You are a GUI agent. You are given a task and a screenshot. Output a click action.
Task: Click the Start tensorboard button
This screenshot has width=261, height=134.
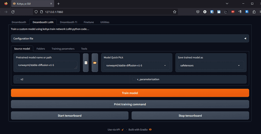point(70,116)
